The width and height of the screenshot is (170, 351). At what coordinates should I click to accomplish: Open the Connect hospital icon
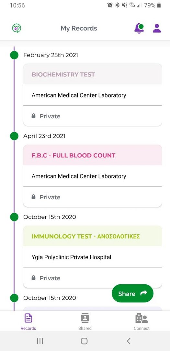[142, 318]
